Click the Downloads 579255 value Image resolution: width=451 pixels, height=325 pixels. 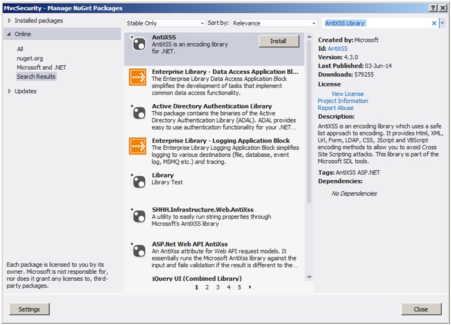(364, 74)
